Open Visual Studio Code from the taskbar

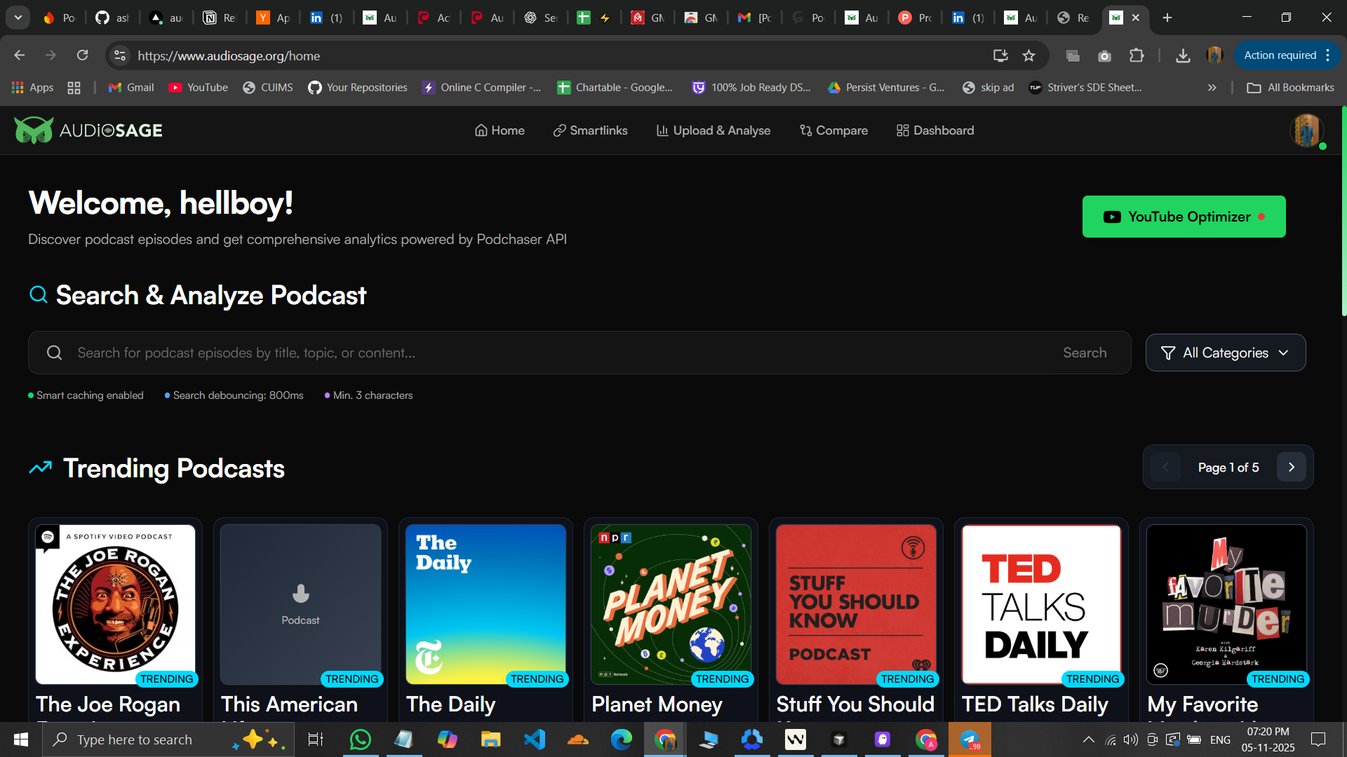(534, 739)
